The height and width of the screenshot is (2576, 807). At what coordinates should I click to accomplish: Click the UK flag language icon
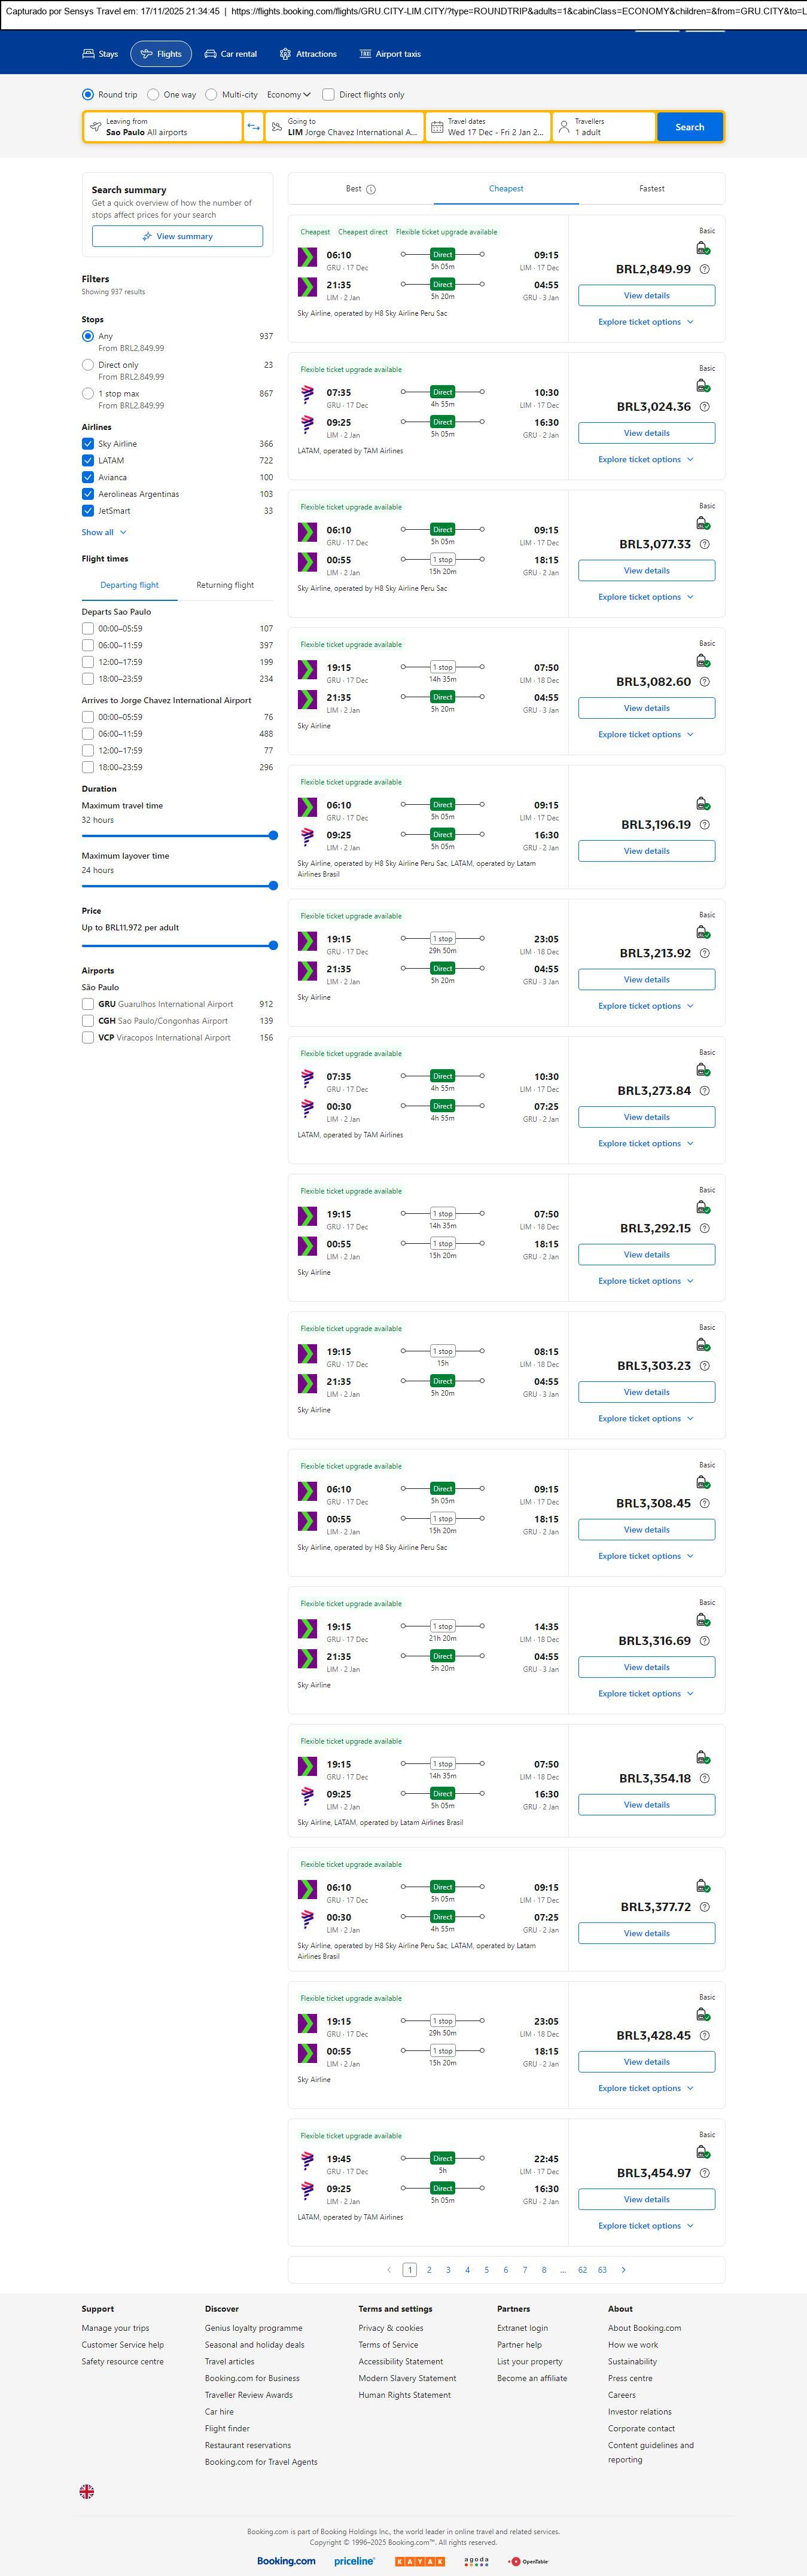[x=87, y=2491]
